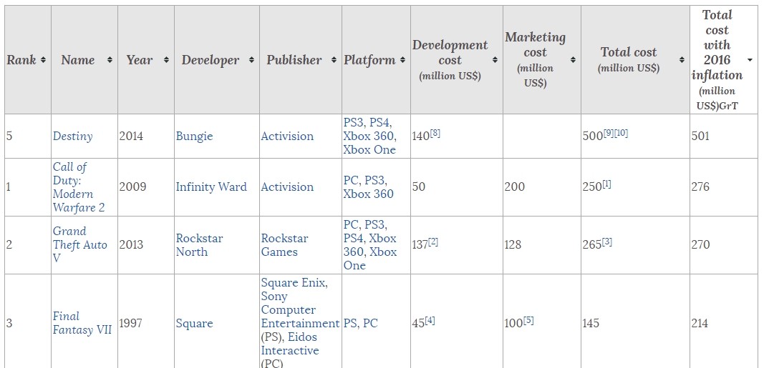The height and width of the screenshot is (368, 764).
Task: Select inflation total value 214
Action: (x=700, y=323)
